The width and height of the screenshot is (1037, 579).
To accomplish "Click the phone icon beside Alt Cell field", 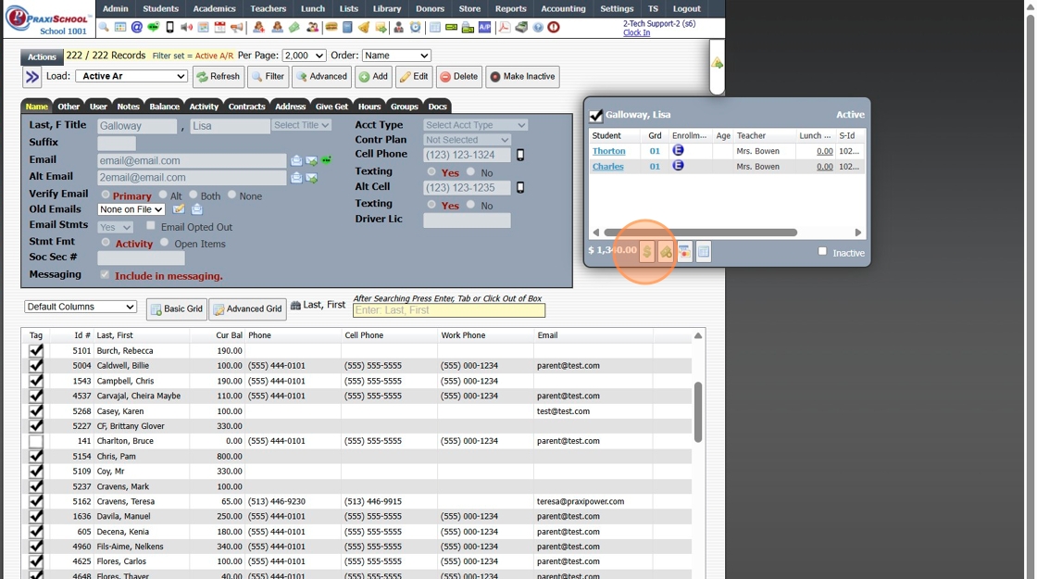I will coord(520,187).
